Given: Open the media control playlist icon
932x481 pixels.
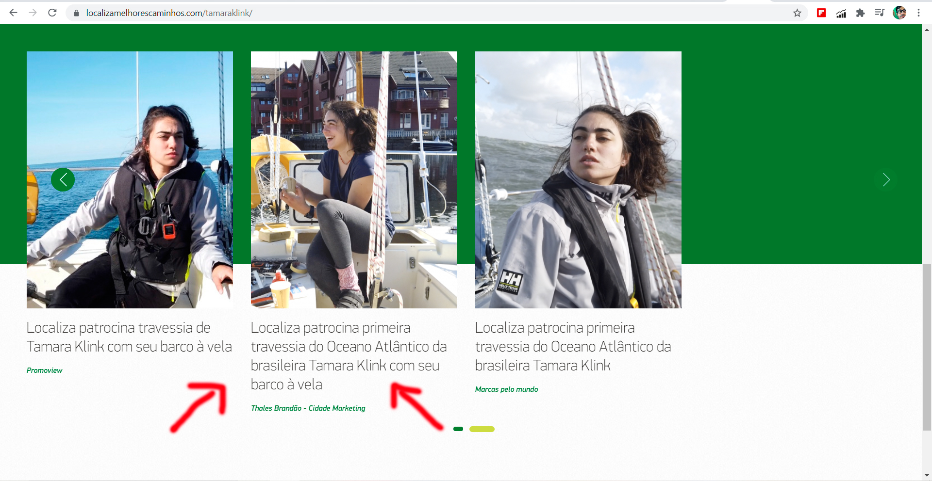Looking at the screenshot, I should click(x=880, y=13).
